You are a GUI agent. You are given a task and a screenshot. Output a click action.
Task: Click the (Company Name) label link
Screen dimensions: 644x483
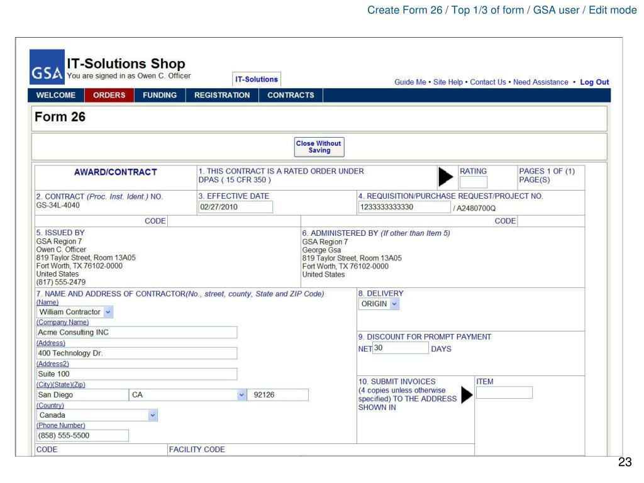[62, 323]
